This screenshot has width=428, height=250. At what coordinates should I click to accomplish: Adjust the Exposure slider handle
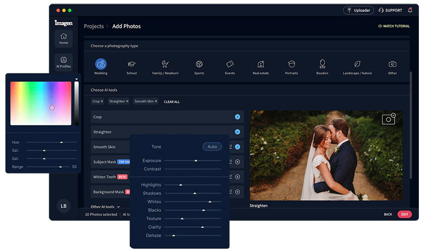pyautogui.click(x=196, y=160)
